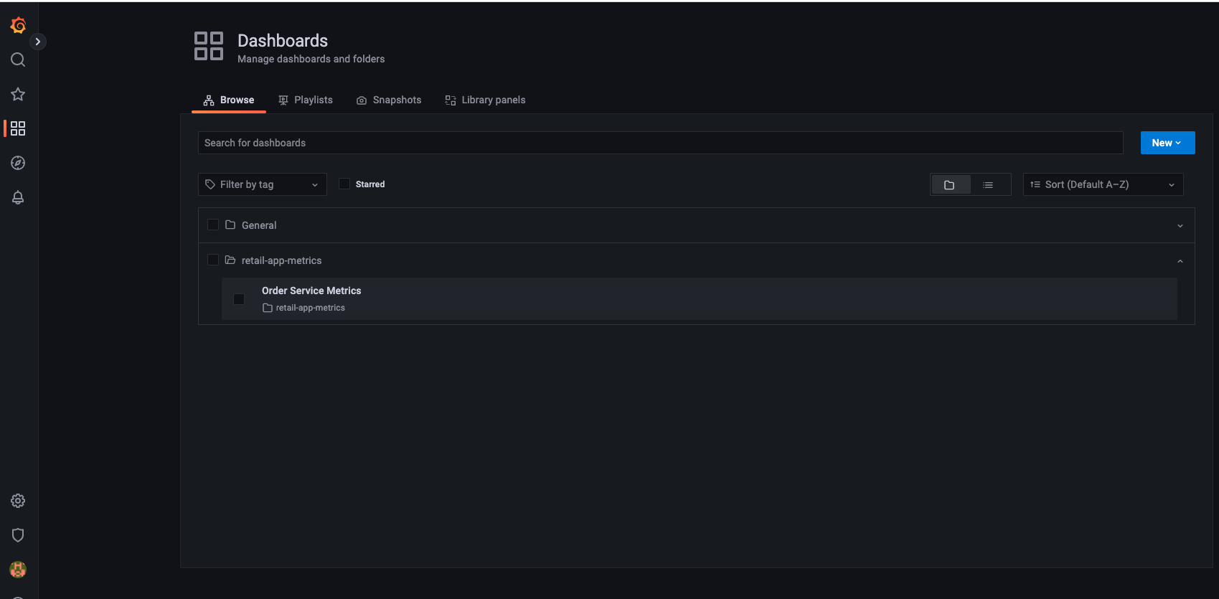Open the Dashboards icon in sidebar
This screenshot has width=1219, height=599.
pos(18,128)
